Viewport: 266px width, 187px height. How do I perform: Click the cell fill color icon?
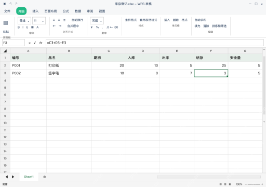pyautogui.click(x=32, y=27)
